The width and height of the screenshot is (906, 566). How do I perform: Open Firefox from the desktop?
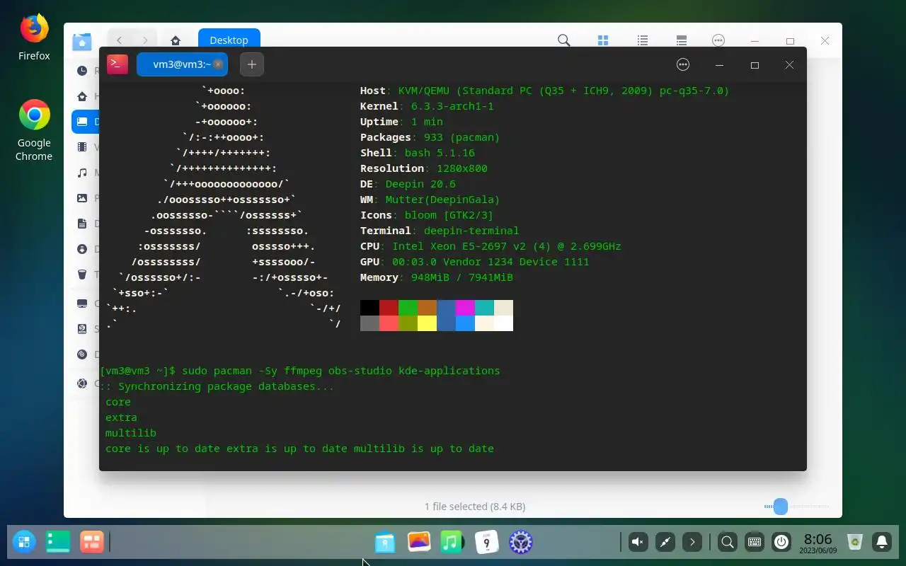pyautogui.click(x=34, y=37)
